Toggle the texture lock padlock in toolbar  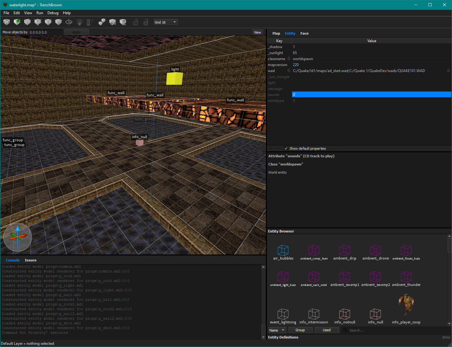point(135,22)
